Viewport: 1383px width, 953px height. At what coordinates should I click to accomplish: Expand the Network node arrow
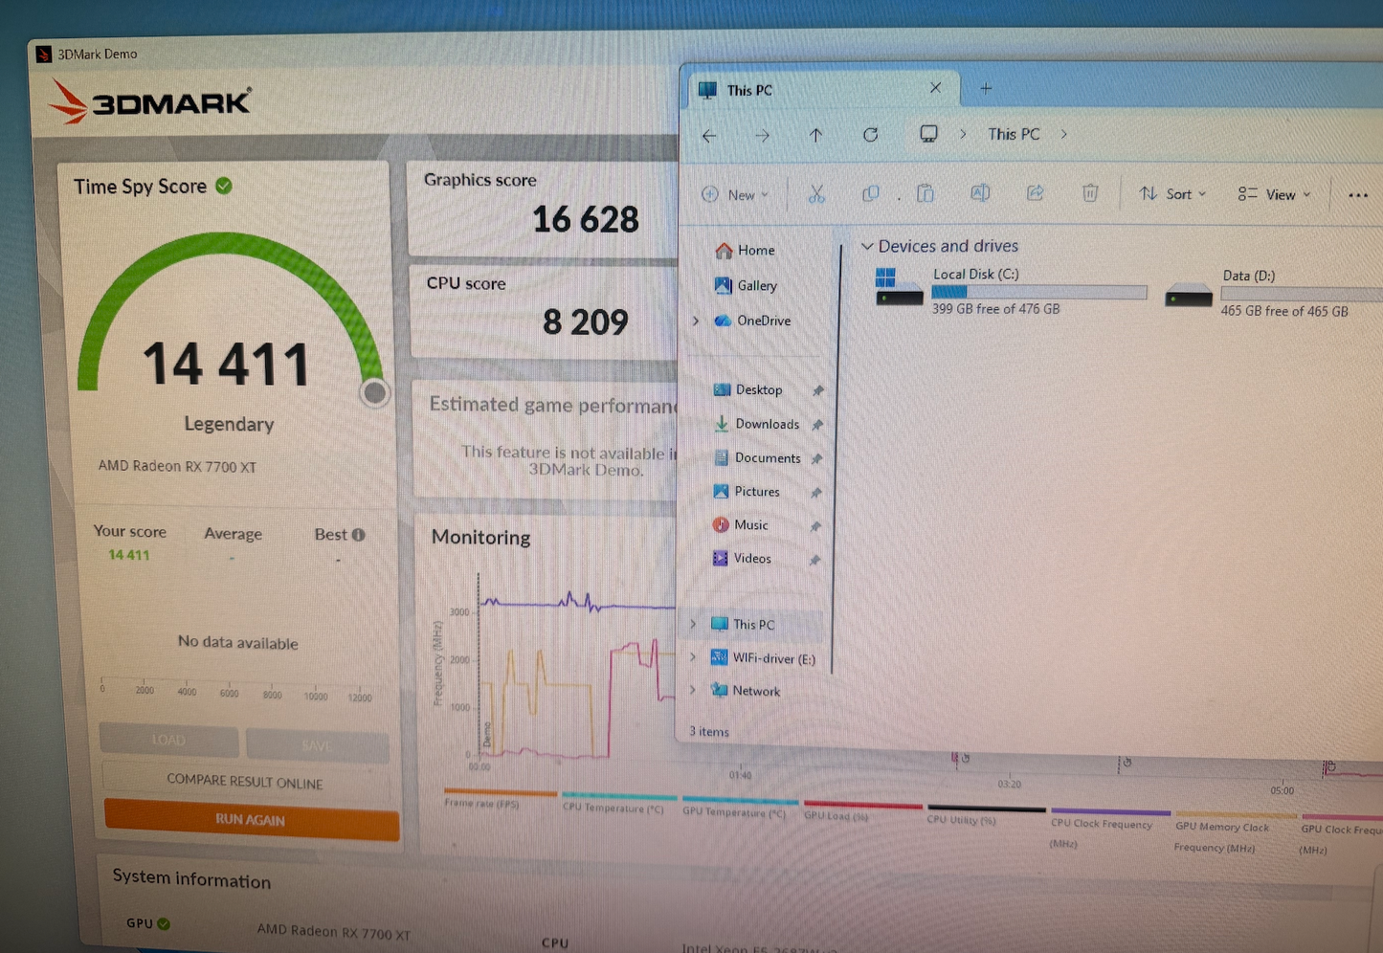point(692,690)
